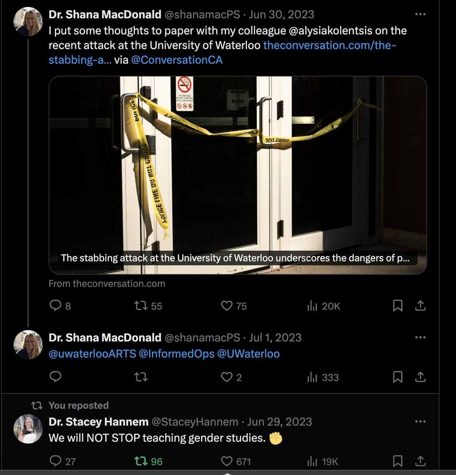View analytics showing 20K views
The width and height of the screenshot is (456, 475).
click(313, 306)
